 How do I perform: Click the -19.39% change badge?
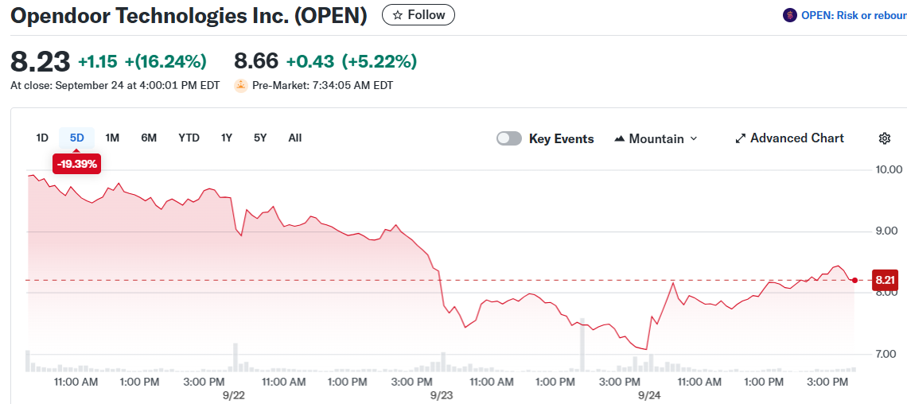click(x=77, y=164)
